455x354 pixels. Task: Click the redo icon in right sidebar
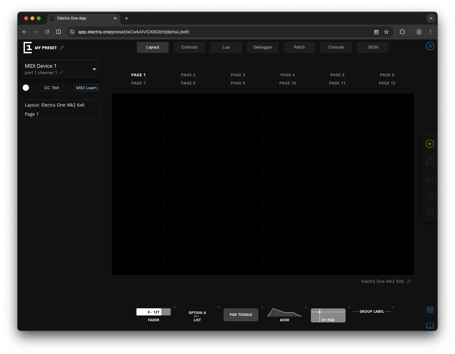point(430,195)
